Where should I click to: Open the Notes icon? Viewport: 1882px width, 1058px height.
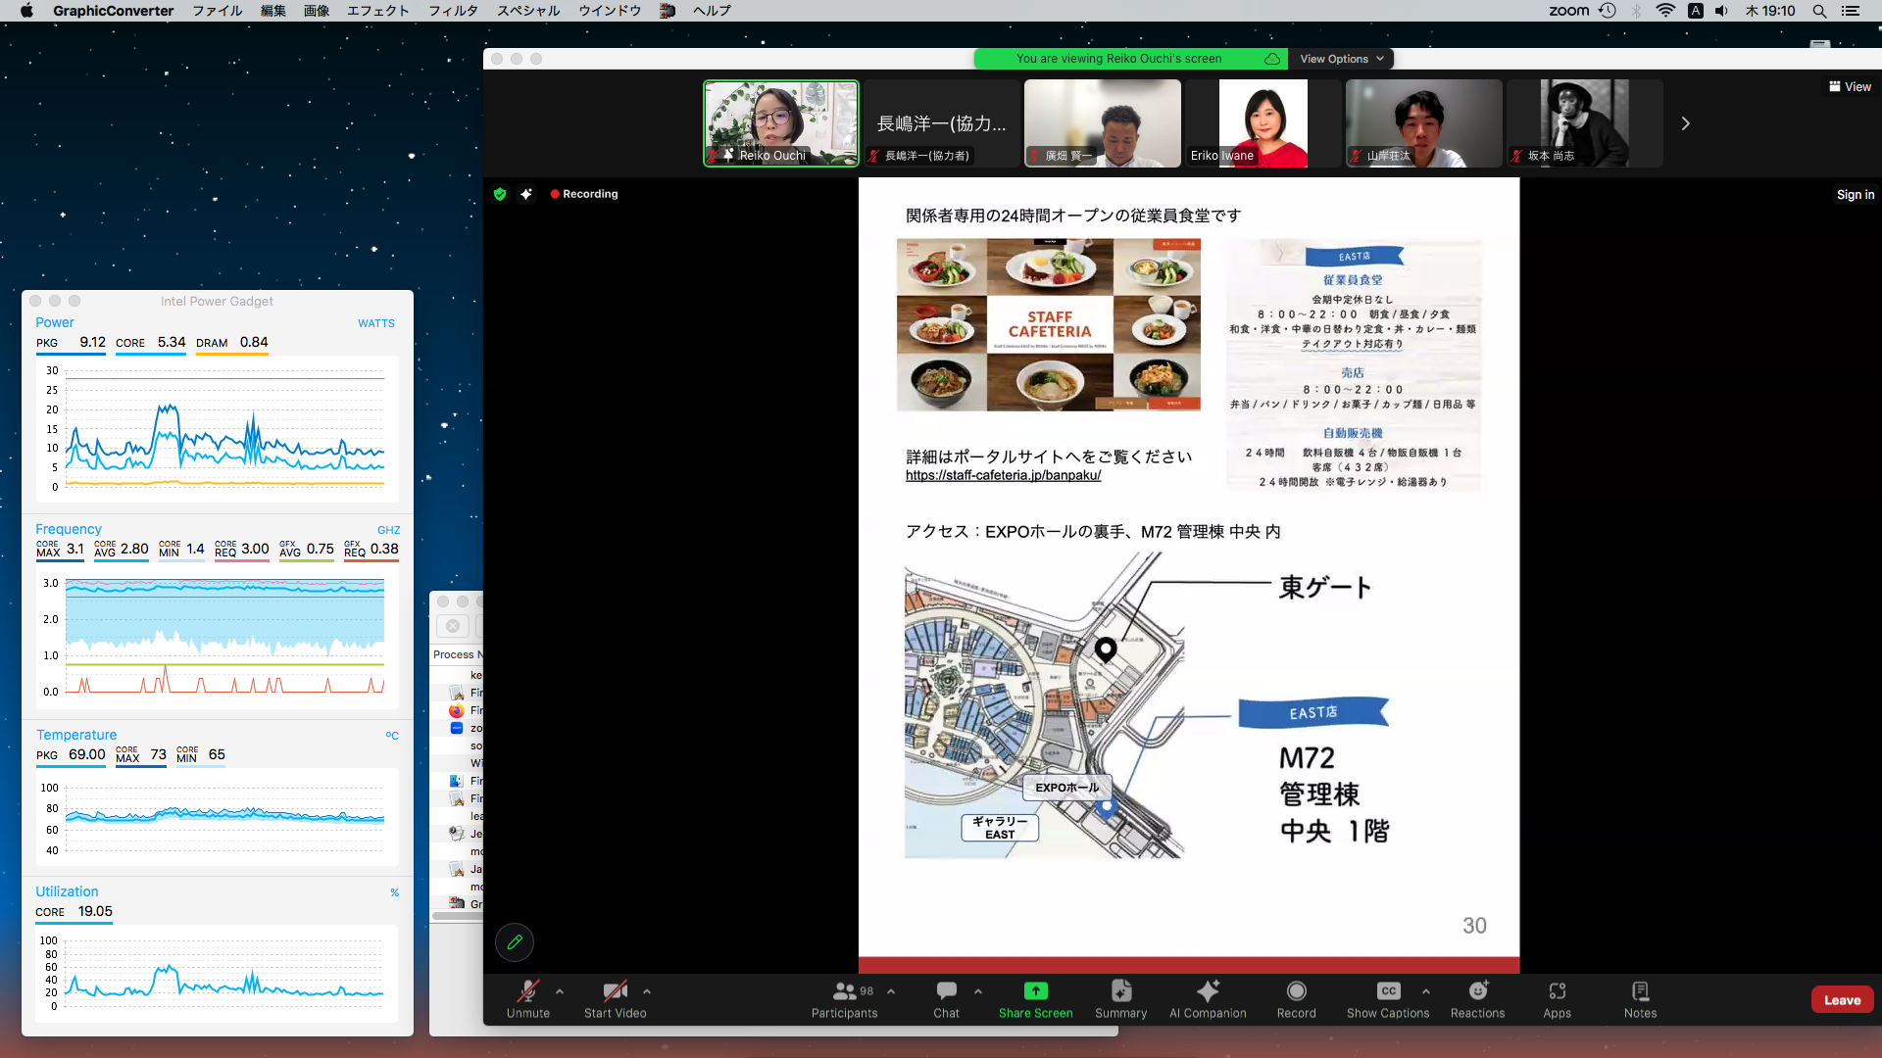coord(1640,991)
